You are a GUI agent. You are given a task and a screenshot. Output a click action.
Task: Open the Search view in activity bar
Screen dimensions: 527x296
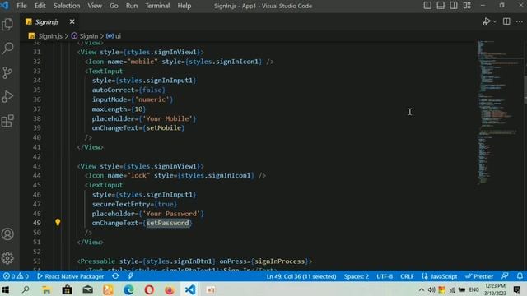click(x=7, y=49)
